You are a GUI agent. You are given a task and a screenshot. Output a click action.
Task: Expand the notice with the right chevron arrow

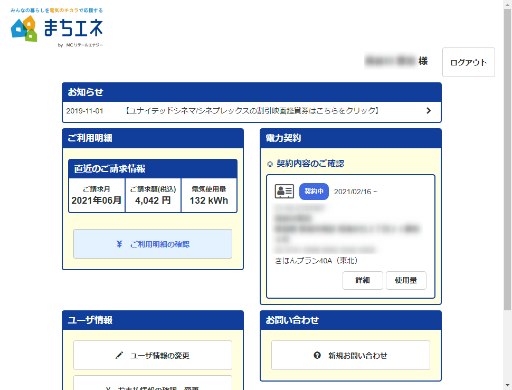point(428,111)
